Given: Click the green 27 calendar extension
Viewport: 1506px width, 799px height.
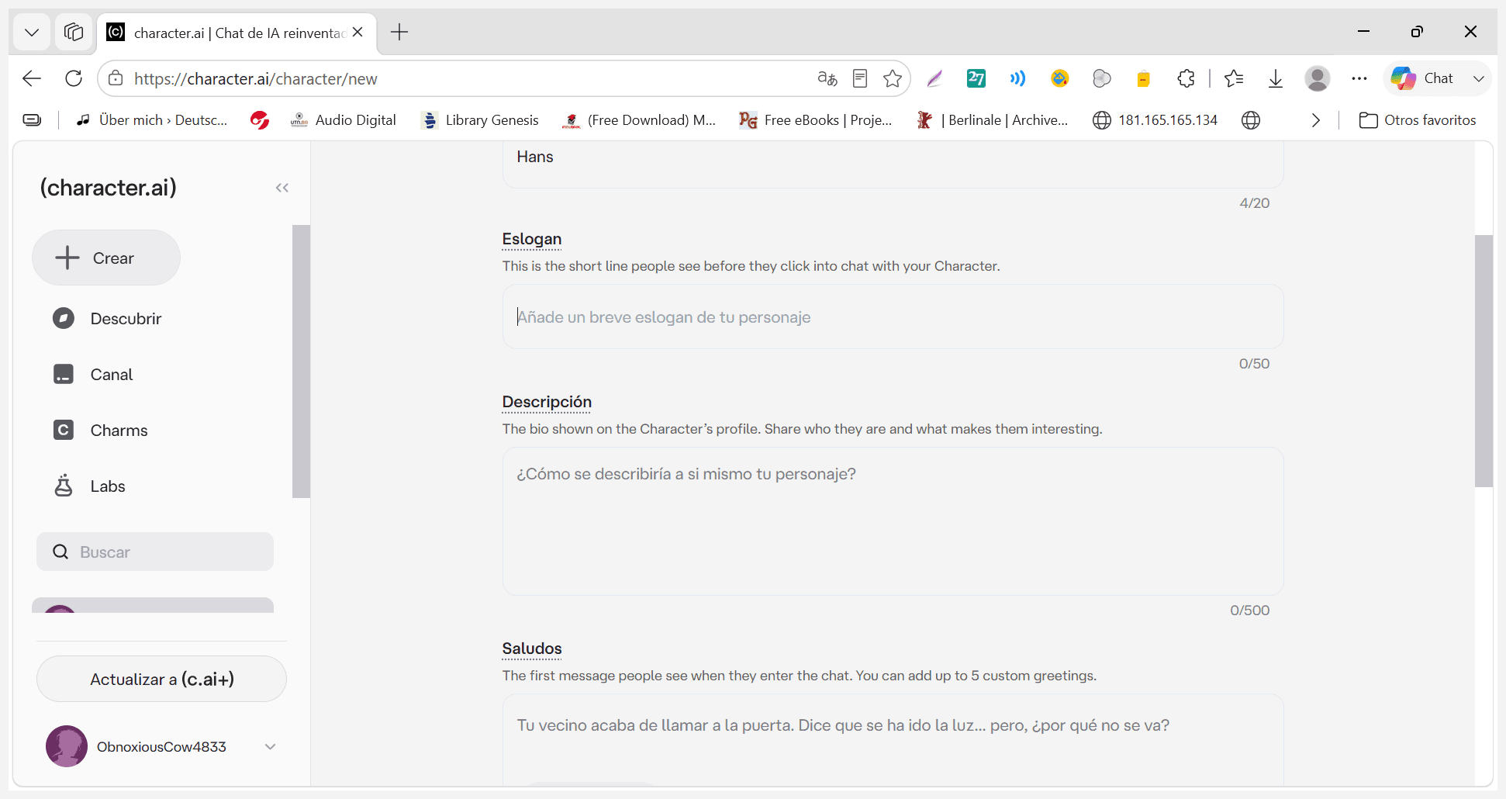Looking at the screenshot, I should tap(976, 78).
